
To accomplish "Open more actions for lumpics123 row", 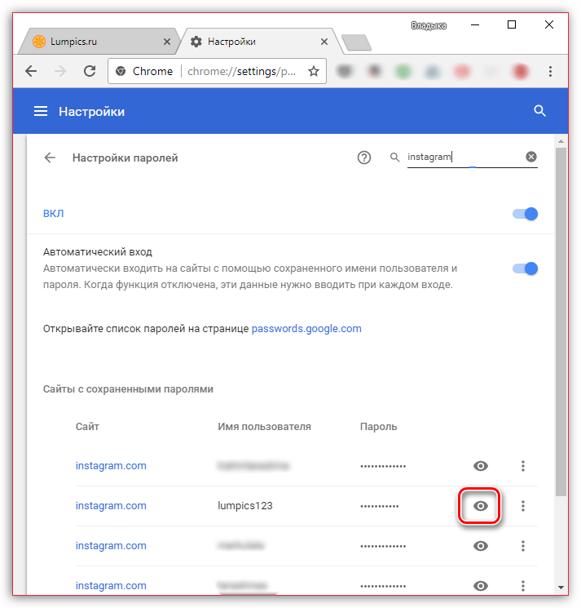I will coord(523,506).
